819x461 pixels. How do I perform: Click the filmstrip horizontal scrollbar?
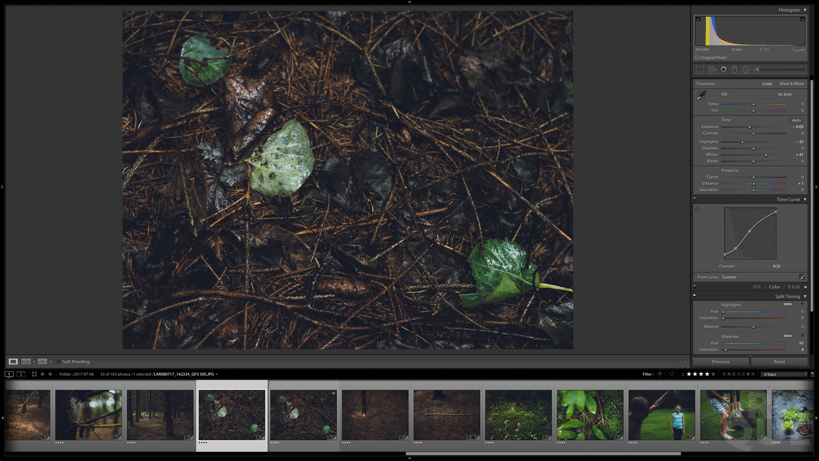(x=543, y=454)
